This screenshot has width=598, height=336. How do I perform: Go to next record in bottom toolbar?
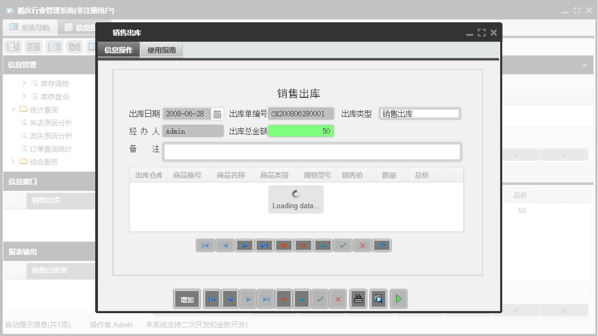[x=248, y=299]
